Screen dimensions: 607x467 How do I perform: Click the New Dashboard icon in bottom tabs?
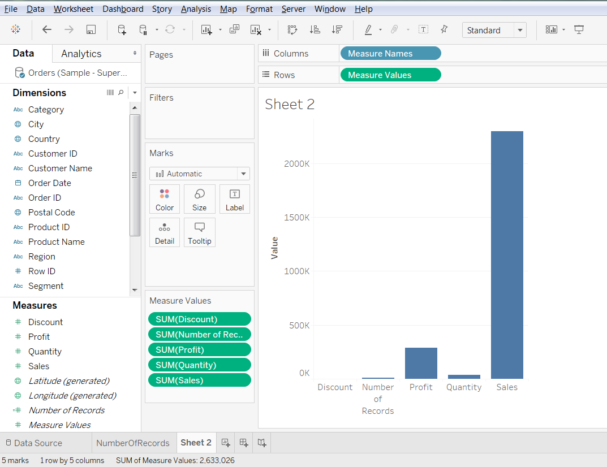pyautogui.click(x=244, y=443)
